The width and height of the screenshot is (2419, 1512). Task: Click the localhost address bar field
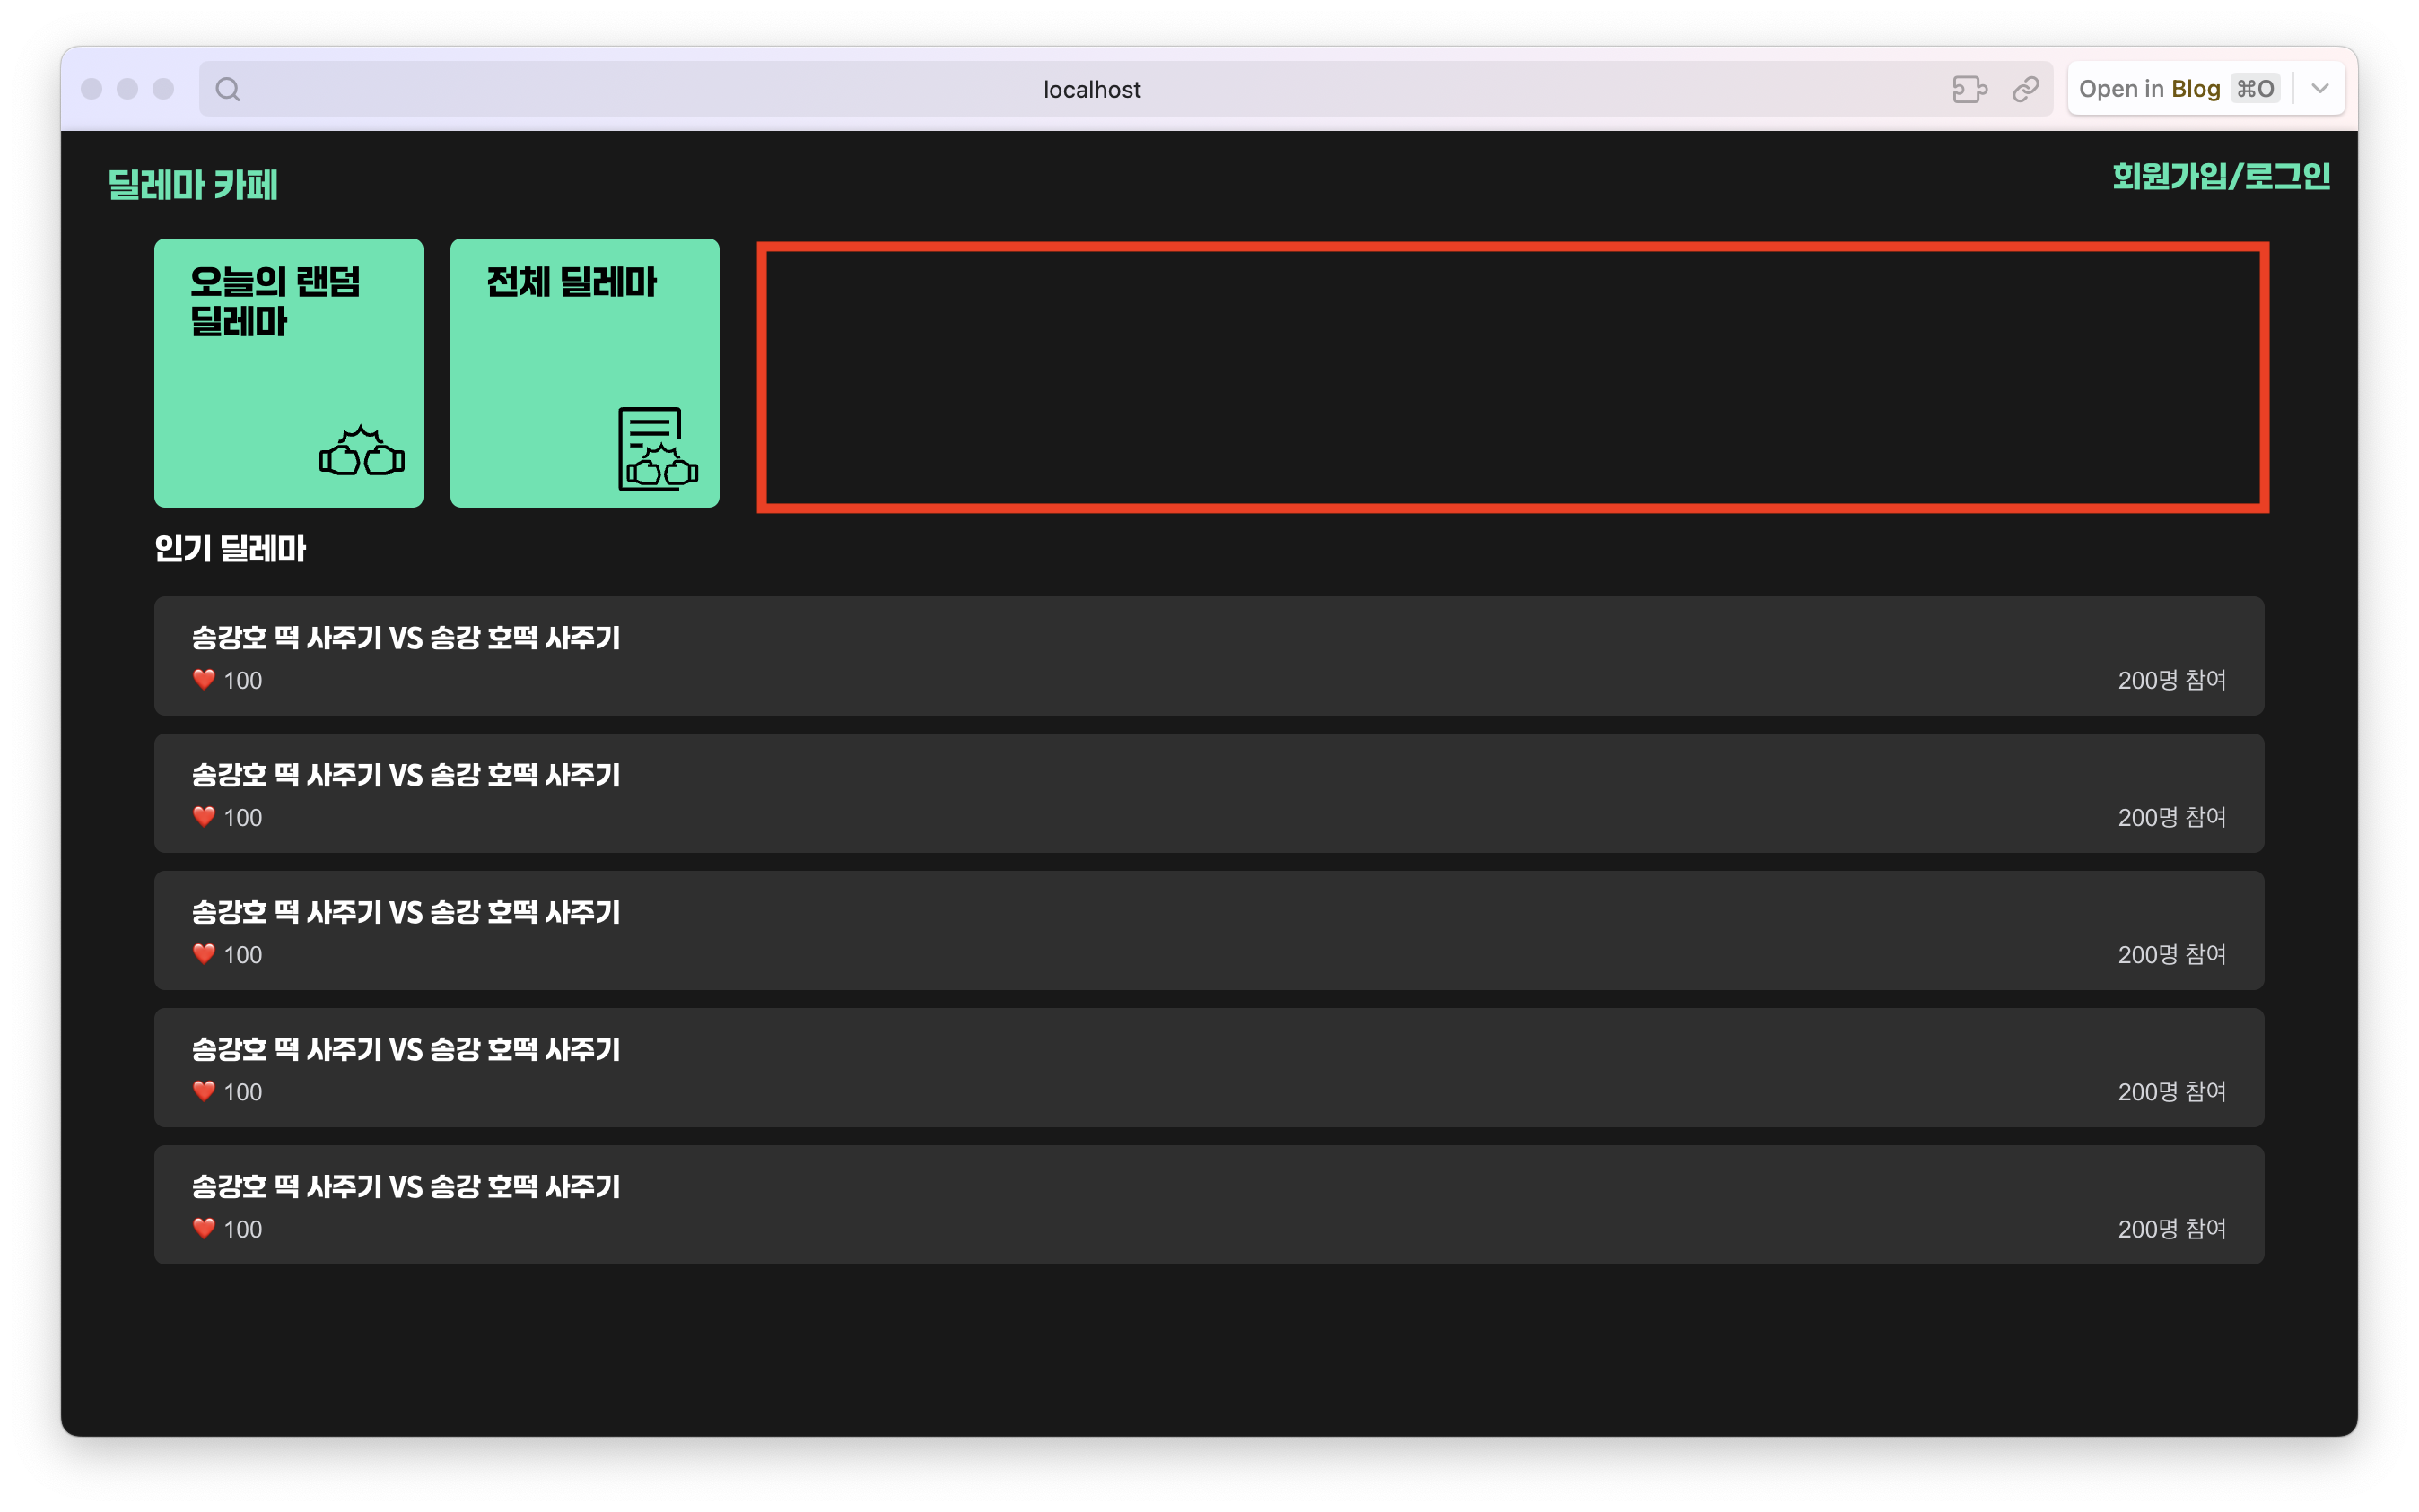(x=1090, y=89)
